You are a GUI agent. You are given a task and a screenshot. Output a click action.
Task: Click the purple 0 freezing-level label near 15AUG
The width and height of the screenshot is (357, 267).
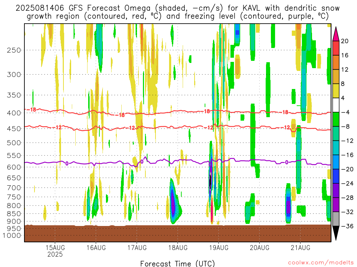click(67, 163)
